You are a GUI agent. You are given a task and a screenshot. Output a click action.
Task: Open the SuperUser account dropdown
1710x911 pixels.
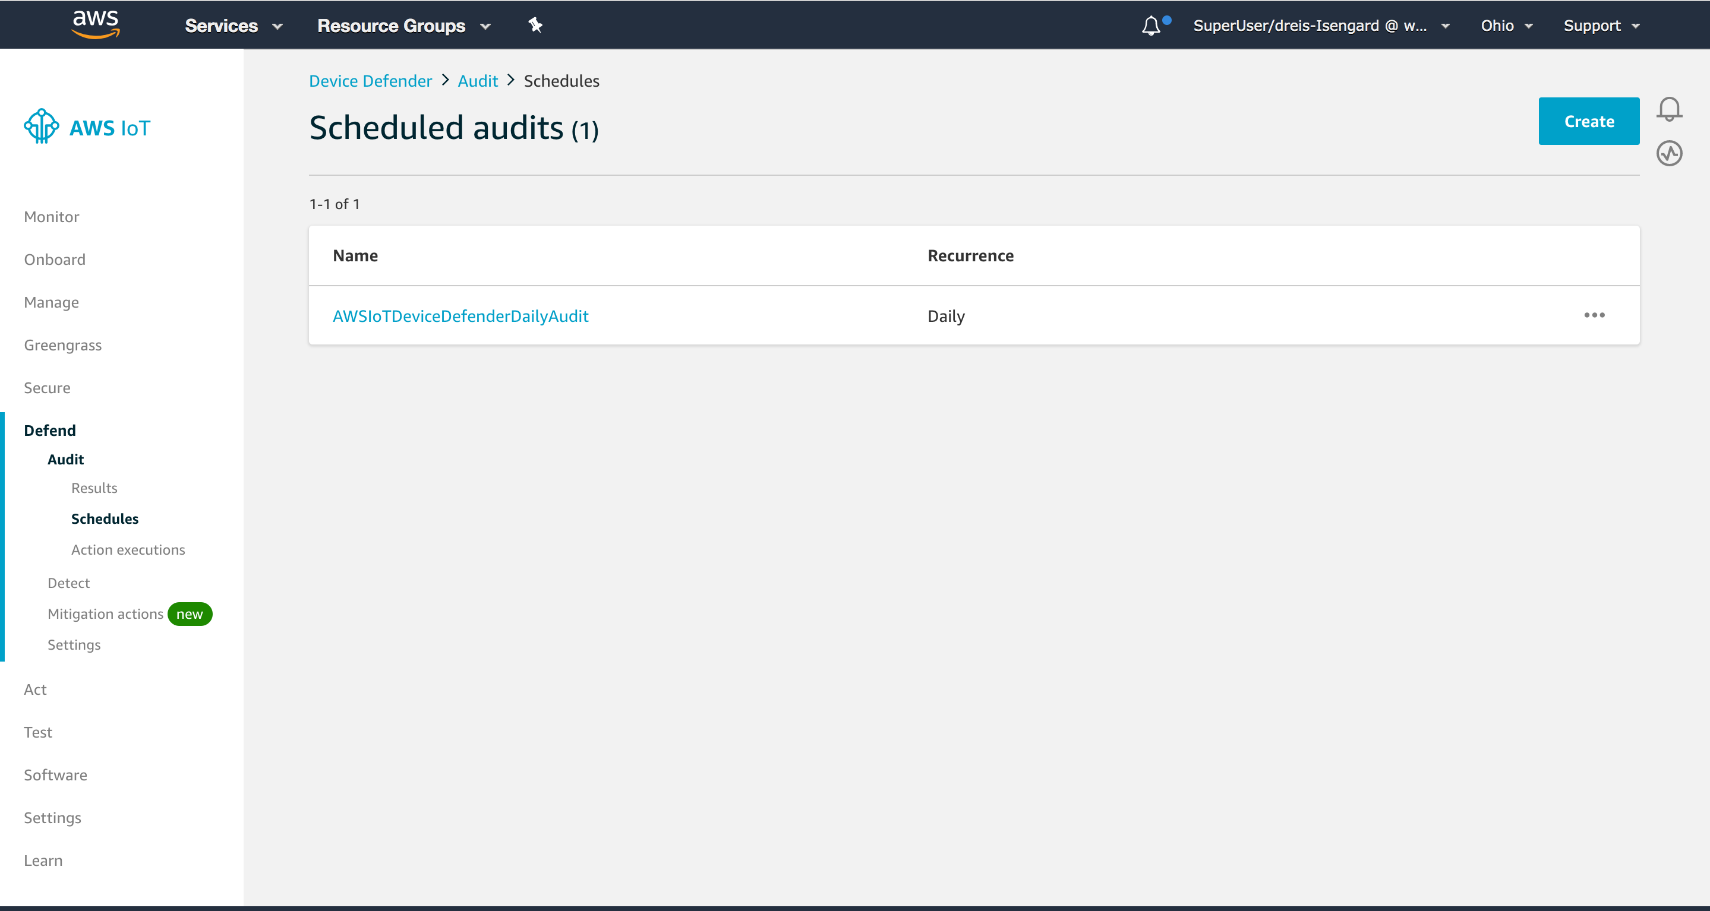point(1321,26)
